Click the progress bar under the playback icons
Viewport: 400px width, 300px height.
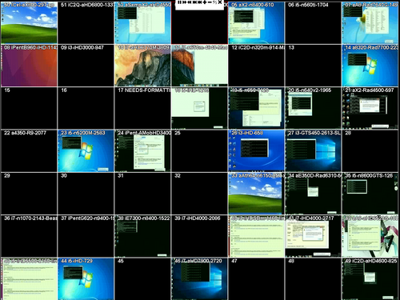coord(200,6)
